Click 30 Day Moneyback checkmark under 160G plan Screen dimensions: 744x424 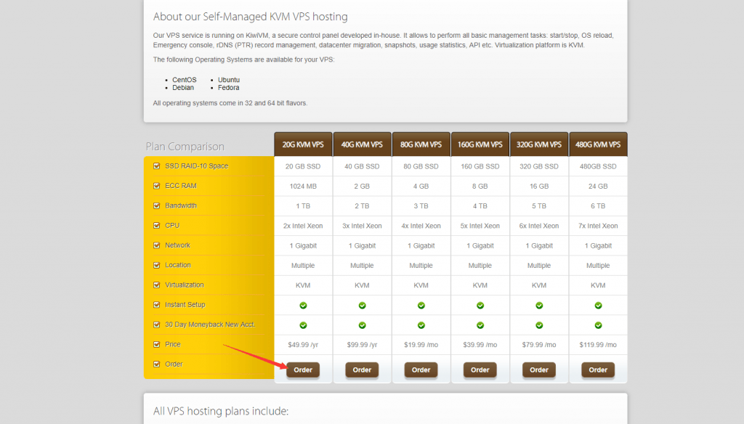pos(480,325)
